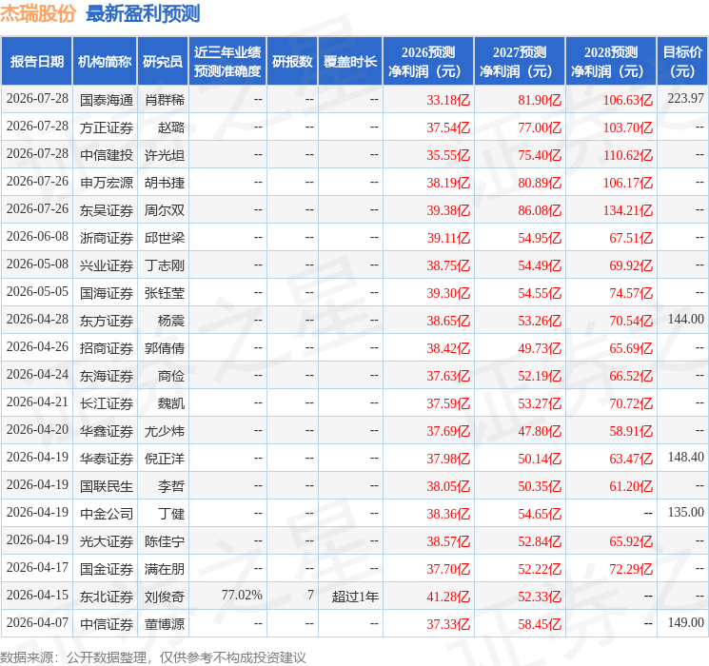Image resolution: width=709 pixels, height=666 pixels.
Task: Click the 58.91亿 forecast value
Action: point(631,431)
